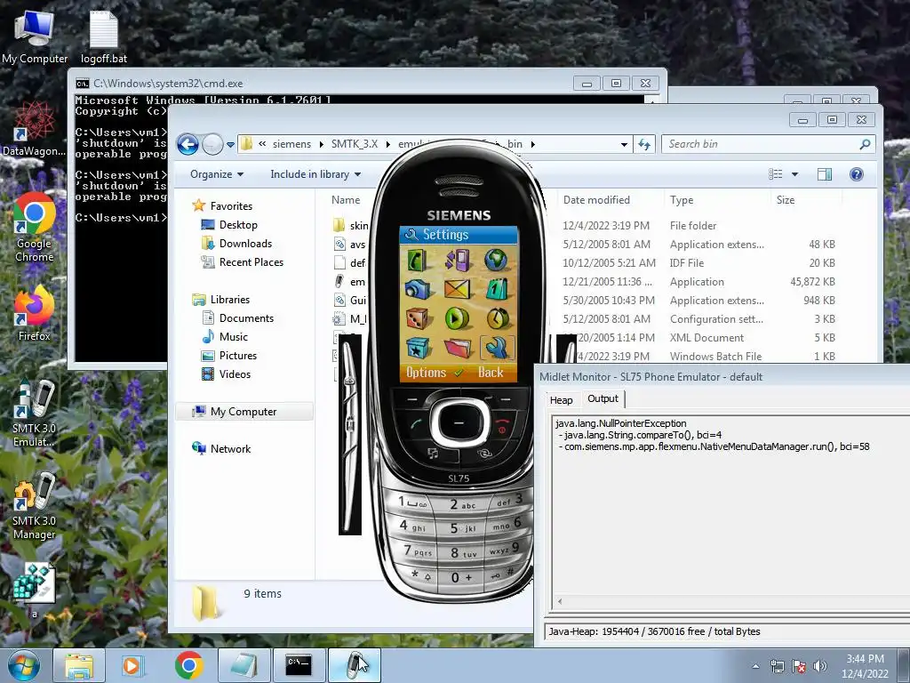
Task: Click the left arrow of the Output horizontal scrollbar
Action: coord(560,602)
